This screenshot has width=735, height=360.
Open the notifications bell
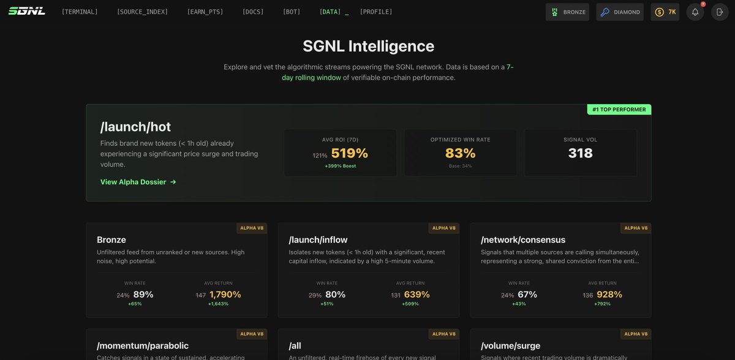(695, 12)
